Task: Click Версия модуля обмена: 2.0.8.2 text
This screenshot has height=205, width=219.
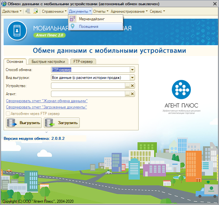Action: (x=34, y=139)
